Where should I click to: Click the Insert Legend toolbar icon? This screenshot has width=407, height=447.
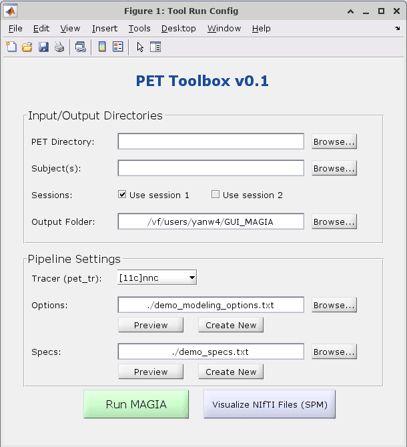pos(118,47)
